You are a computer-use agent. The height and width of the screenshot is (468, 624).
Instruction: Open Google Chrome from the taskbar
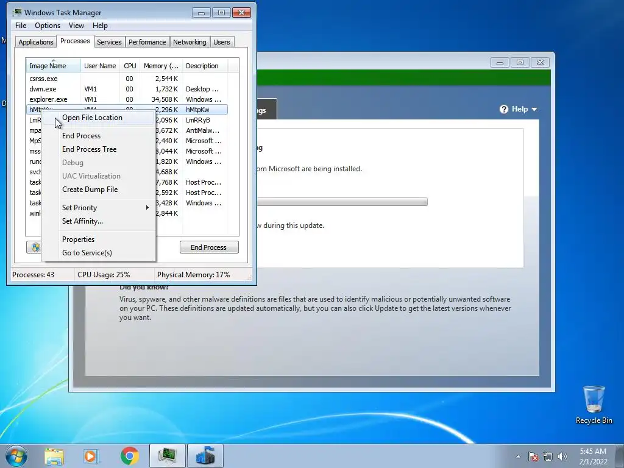[130, 456]
